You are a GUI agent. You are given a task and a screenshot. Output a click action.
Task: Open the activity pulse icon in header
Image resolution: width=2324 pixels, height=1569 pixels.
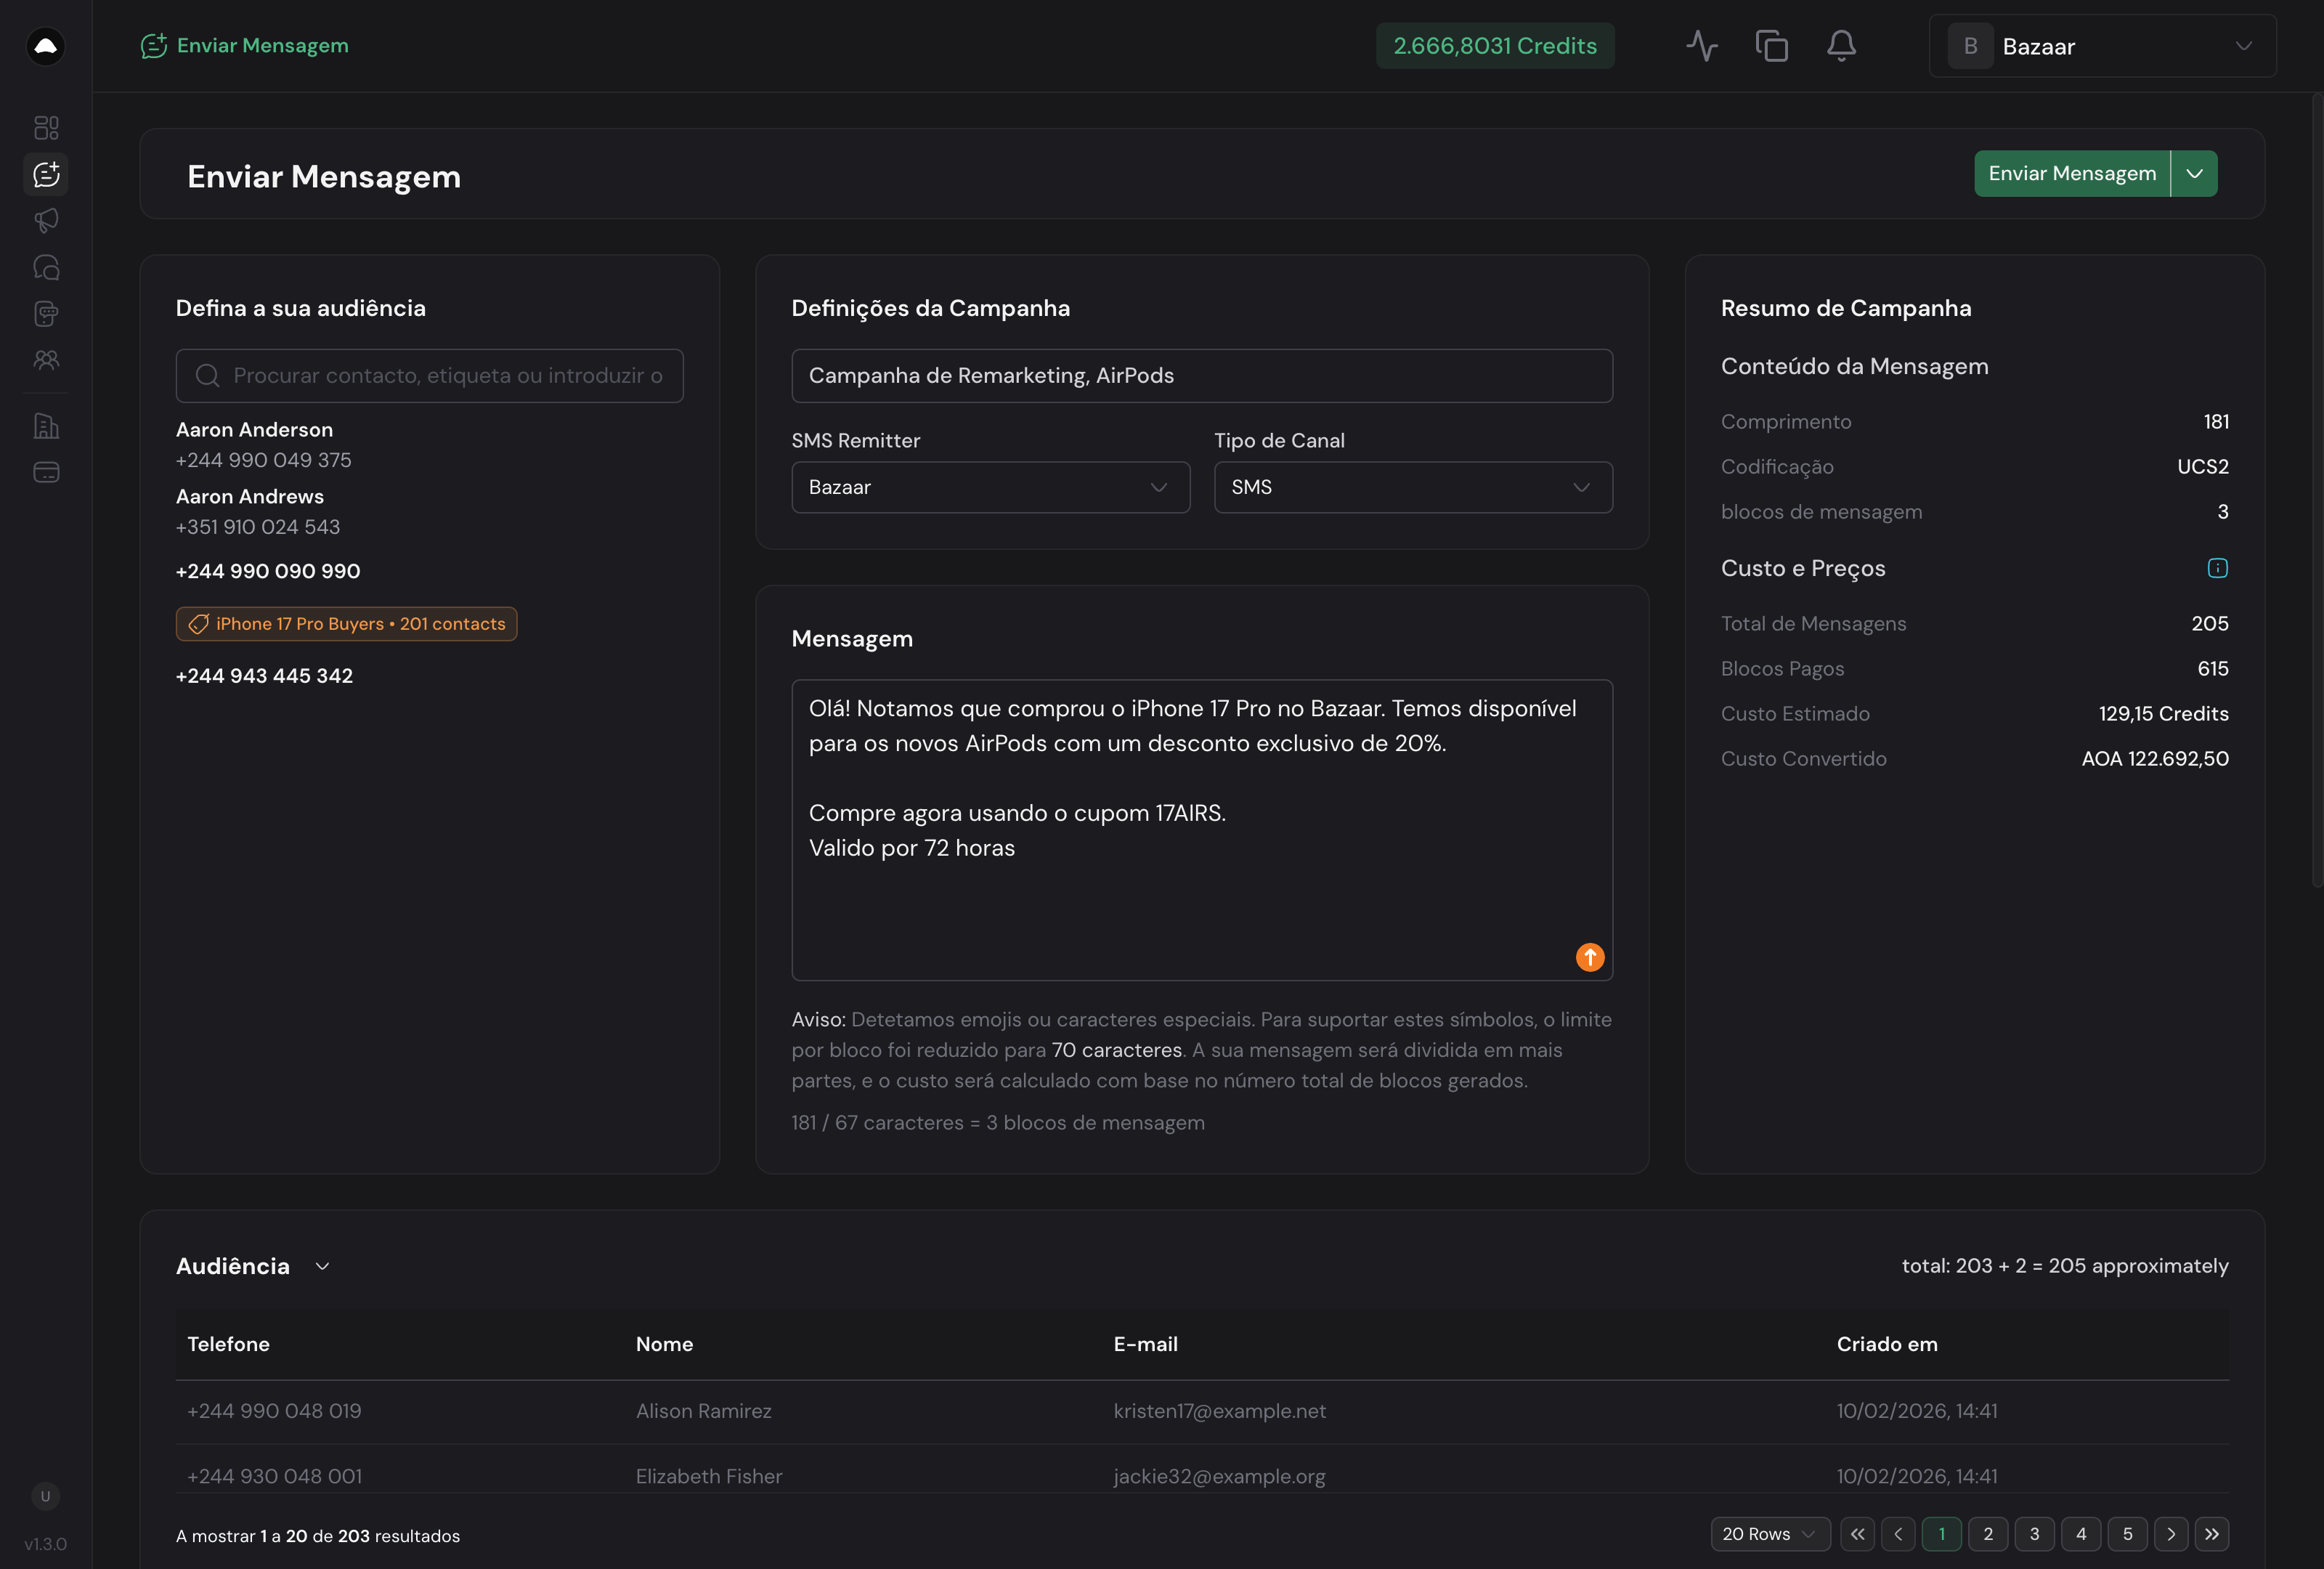1702,46
